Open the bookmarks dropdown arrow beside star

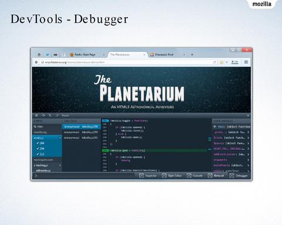click(227, 62)
